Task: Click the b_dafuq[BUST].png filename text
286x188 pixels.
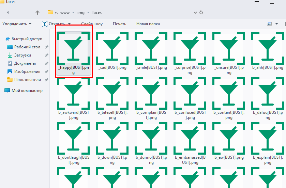Action: coord(268,115)
